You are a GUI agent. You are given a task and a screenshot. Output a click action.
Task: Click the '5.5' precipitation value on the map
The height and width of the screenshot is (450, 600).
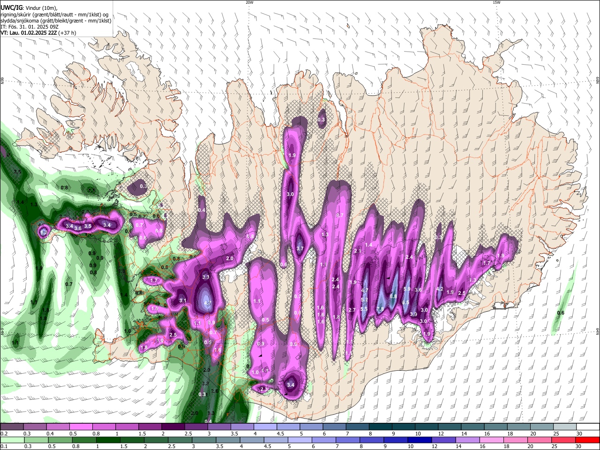[x=364, y=309]
